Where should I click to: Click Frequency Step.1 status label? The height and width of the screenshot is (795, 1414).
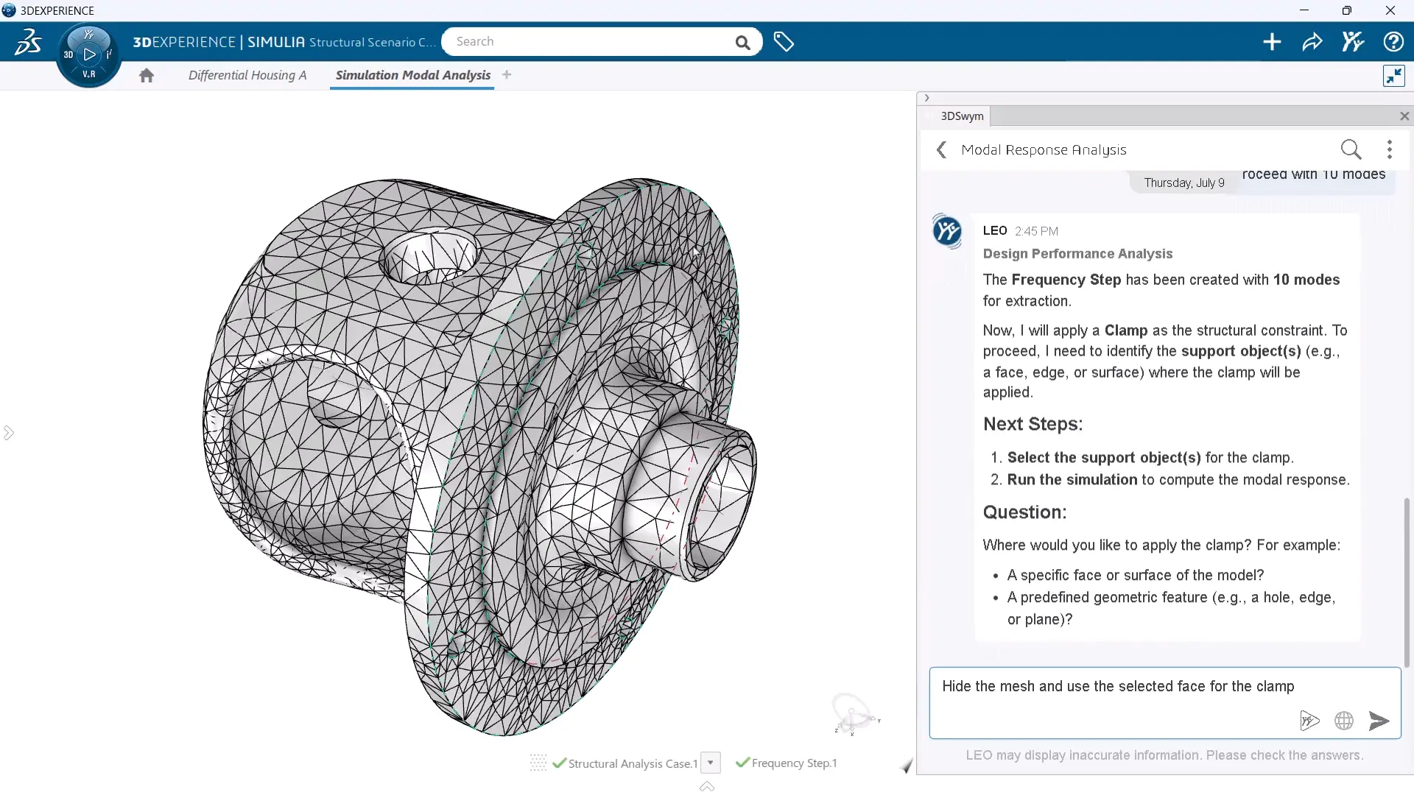pos(794,763)
